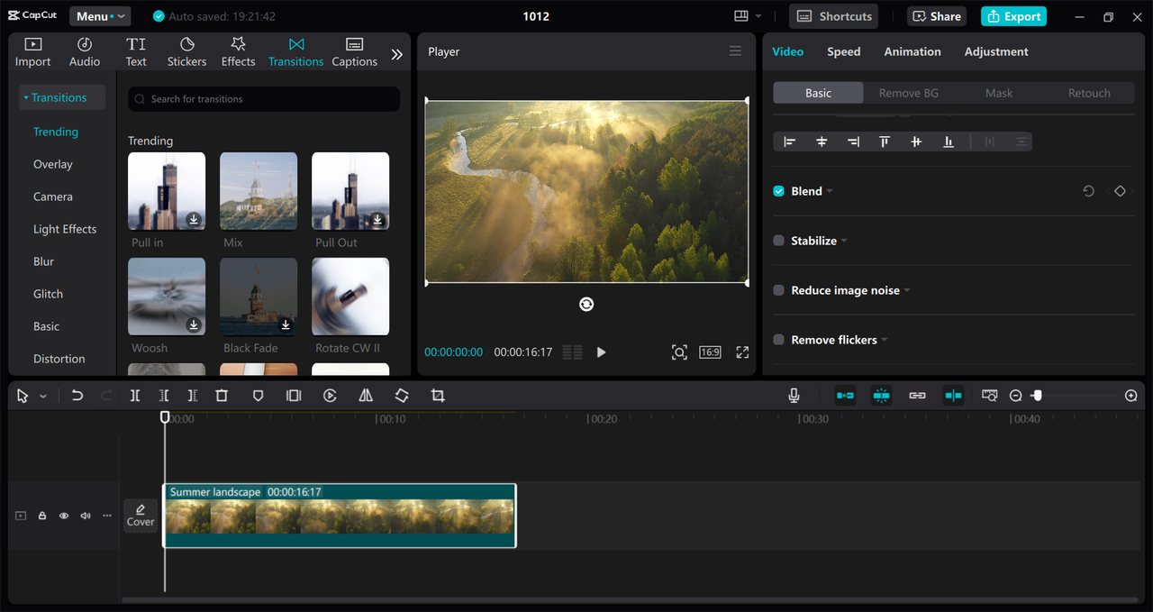Open the selection tool mode dropdown arrow
1153x612 pixels.
click(x=42, y=397)
